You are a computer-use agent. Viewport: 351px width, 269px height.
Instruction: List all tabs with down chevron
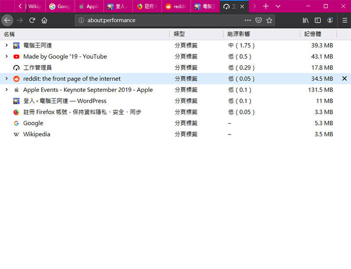pyautogui.click(x=278, y=6)
